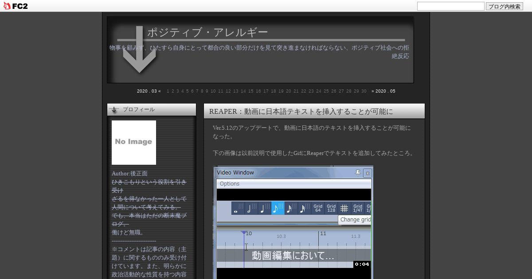Image resolution: width=532 pixels, height=279 pixels.
Task: Select the highlighted eighth note grid icon
Action: coord(278,208)
